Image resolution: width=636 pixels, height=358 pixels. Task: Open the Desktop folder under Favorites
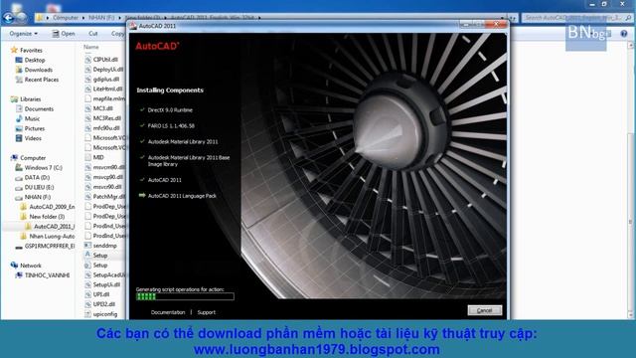tap(35, 60)
